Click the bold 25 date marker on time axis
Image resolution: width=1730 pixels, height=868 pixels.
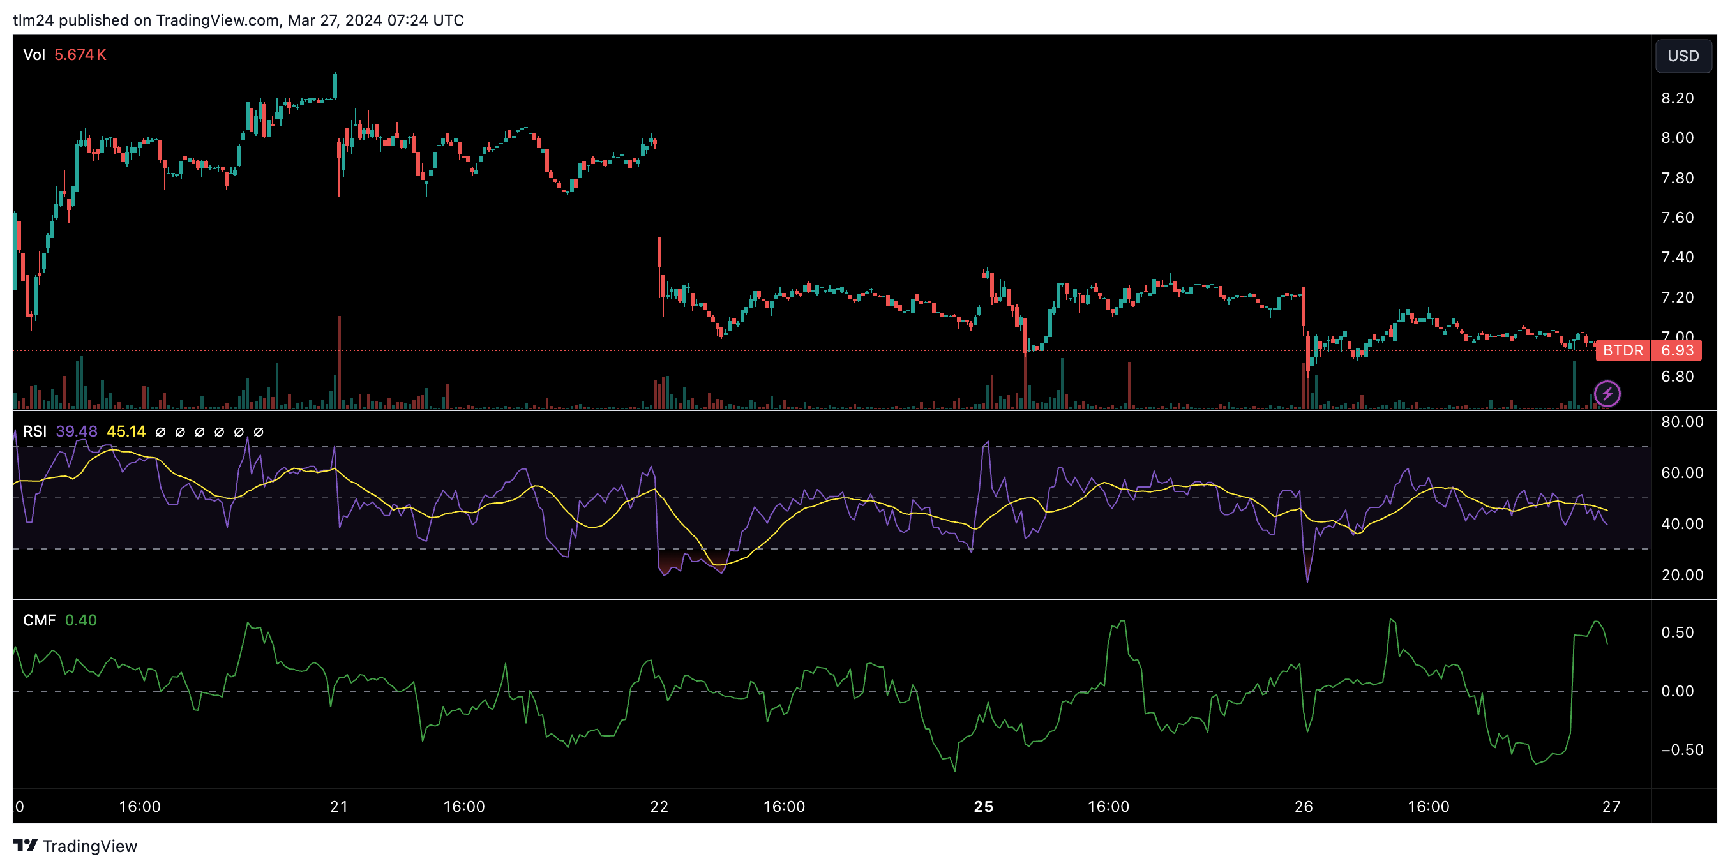point(983,806)
